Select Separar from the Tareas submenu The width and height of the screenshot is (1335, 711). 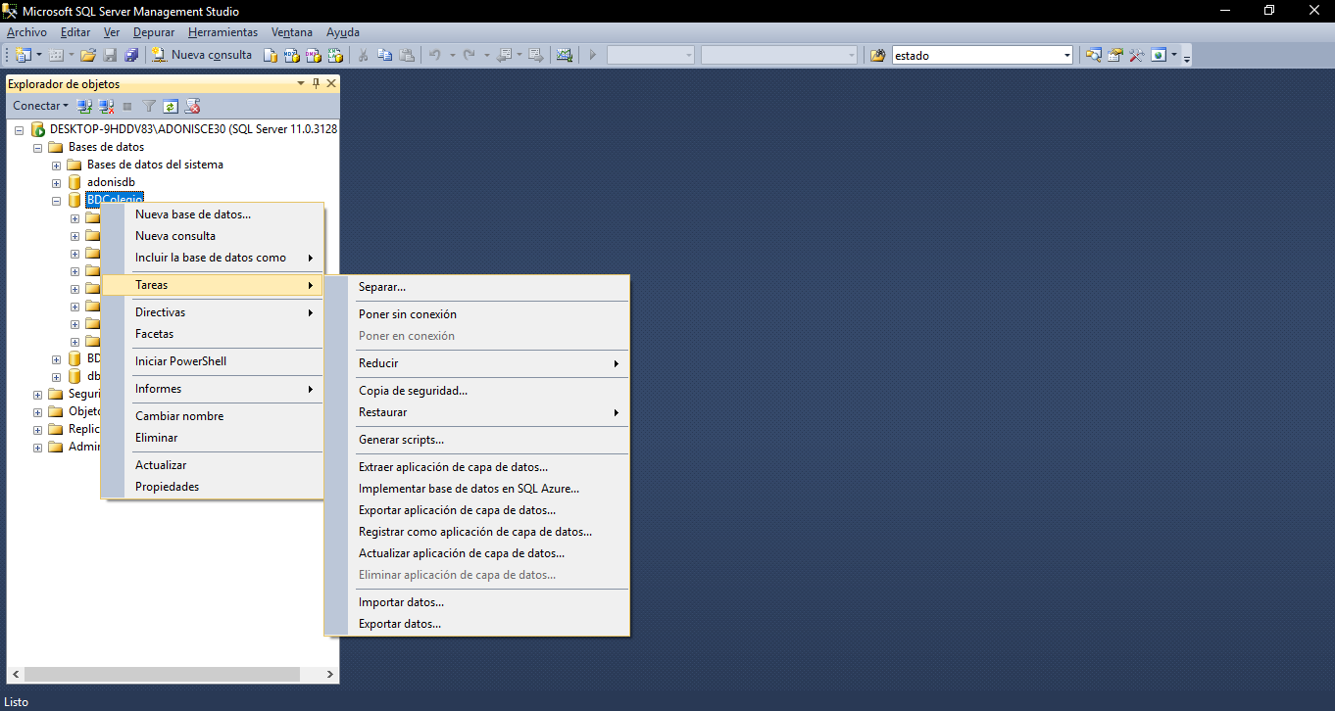[x=383, y=286]
